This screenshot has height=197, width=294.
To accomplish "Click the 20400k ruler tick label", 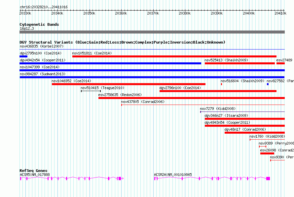I will point(249,13).
